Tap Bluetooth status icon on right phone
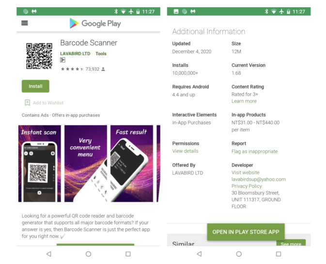The image size is (326, 264). (x=266, y=12)
